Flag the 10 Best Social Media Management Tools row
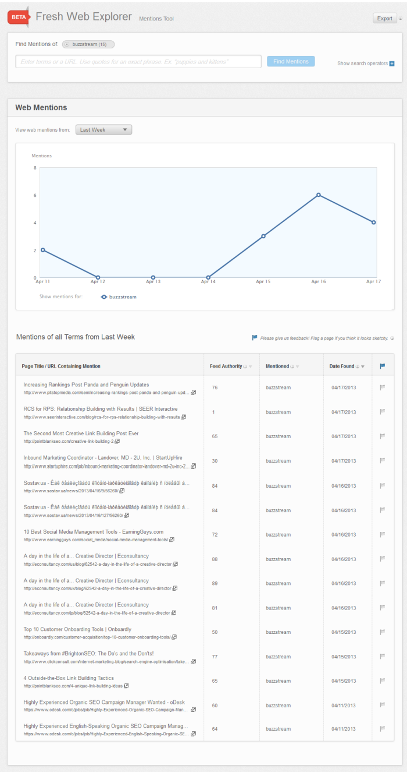Viewport: 407px width, 772px height. (383, 534)
